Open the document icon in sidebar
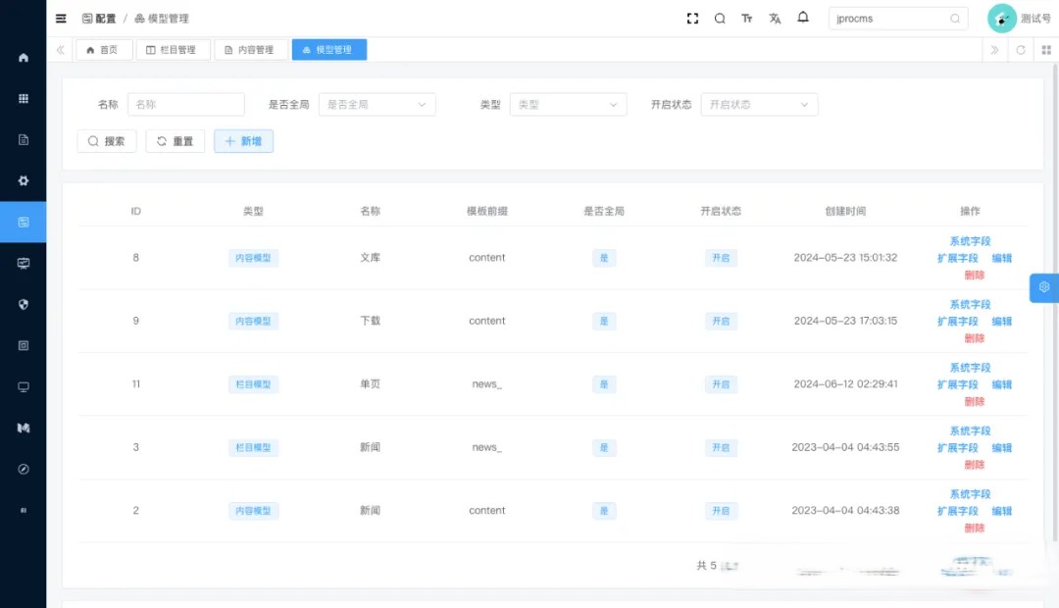Viewport: 1059px width, 608px height. 24,140
